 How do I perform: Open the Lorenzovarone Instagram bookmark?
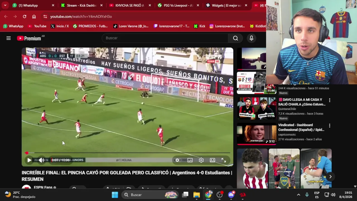(227, 26)
